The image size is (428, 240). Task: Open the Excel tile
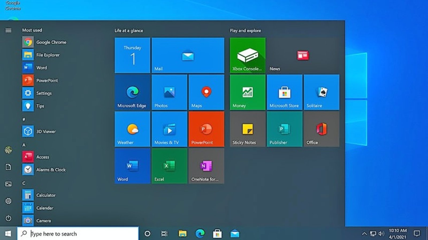(x=169, y=166)
